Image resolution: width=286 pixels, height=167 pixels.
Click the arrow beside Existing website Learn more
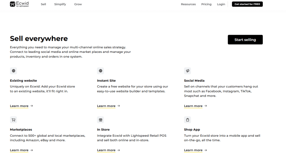tap(31, 106)
